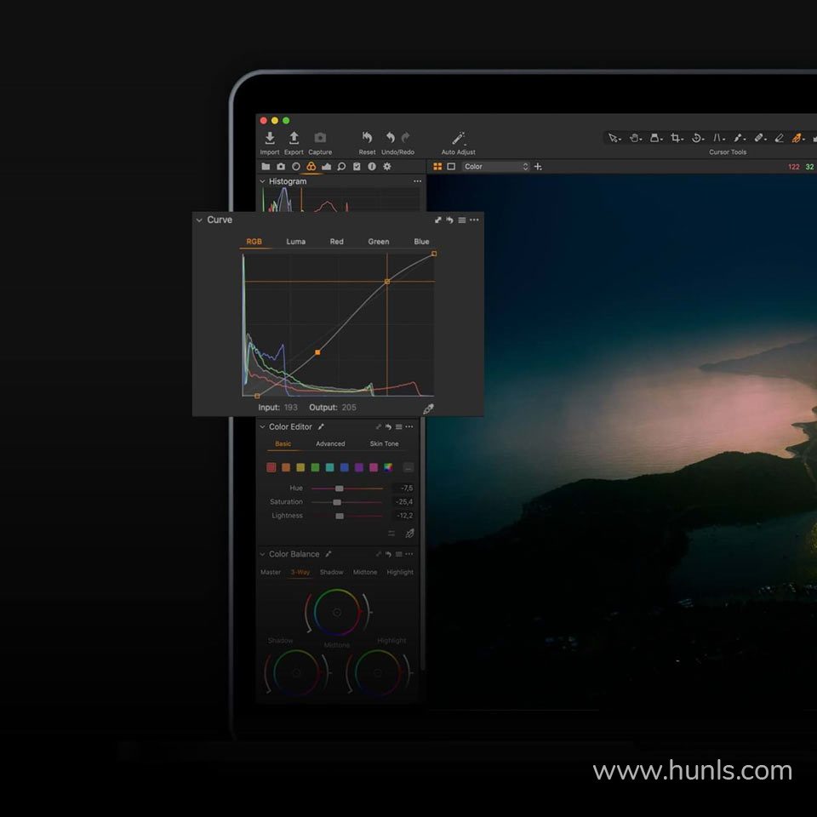Click the Capture camera button
Viewport: 817px width, 817px height.
[x=320, y=143]
